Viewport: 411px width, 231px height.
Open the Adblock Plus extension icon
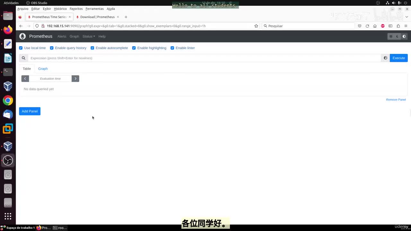(383, 26)
